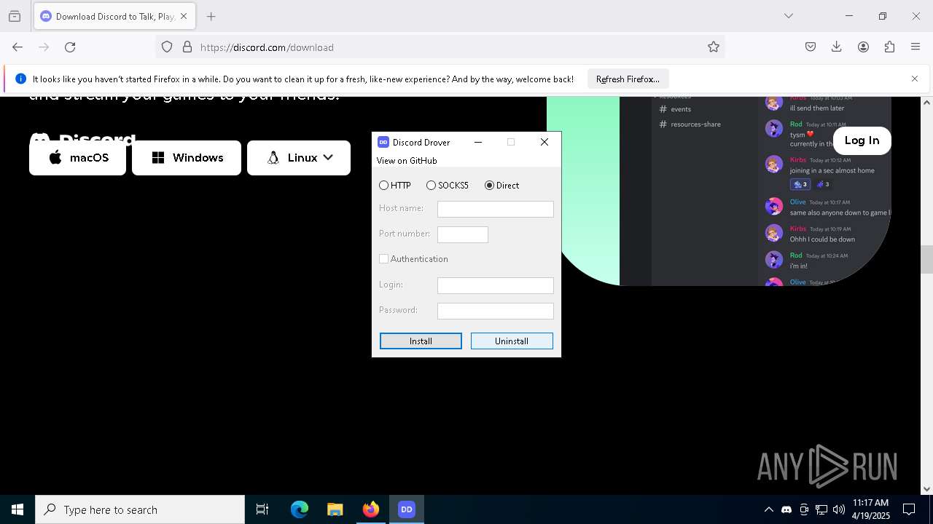The image size is (933, 524).
Task: Open the Firefox account menu
Action: coord(863,47)
